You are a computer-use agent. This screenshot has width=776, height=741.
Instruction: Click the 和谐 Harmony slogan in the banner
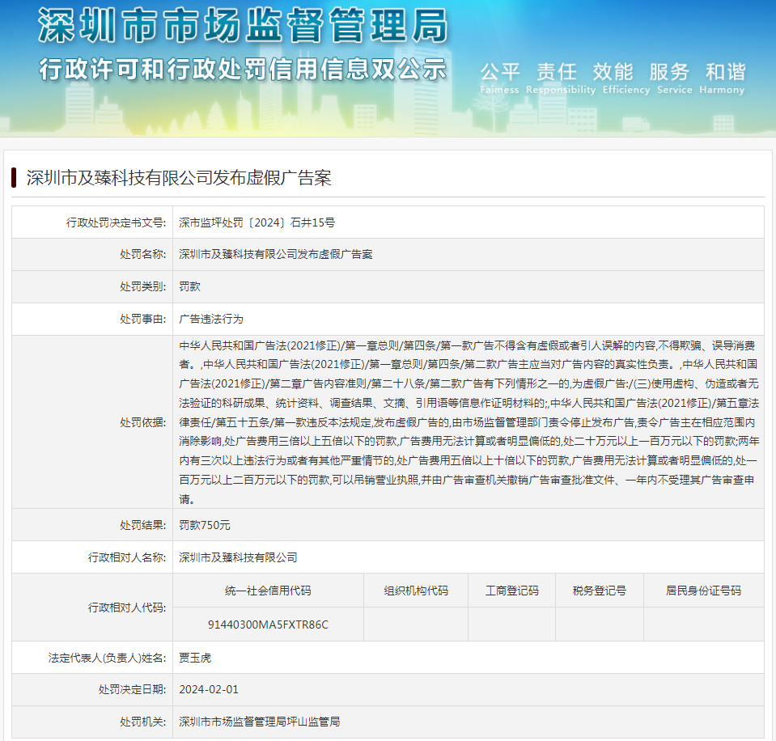[x=724, y=78]
